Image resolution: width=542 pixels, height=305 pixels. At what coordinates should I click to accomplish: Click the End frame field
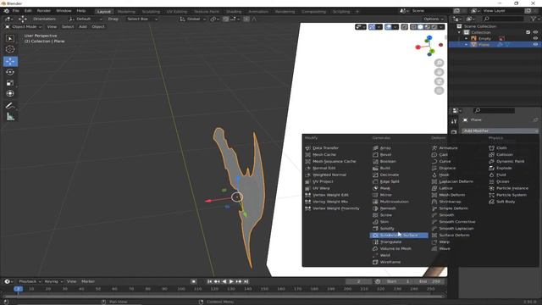430,281
